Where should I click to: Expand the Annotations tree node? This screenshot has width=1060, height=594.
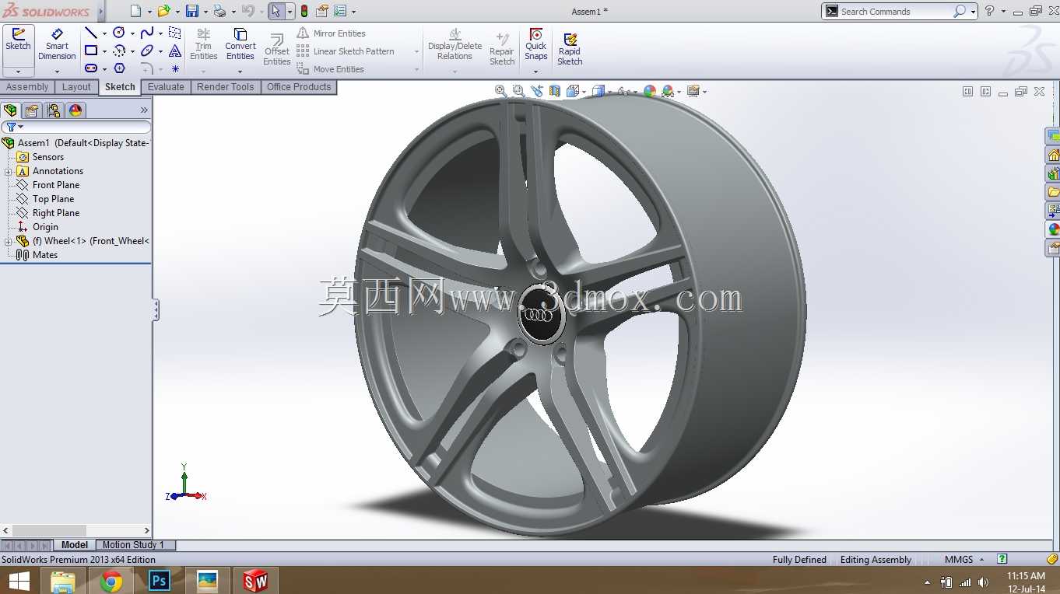(9, 172)
